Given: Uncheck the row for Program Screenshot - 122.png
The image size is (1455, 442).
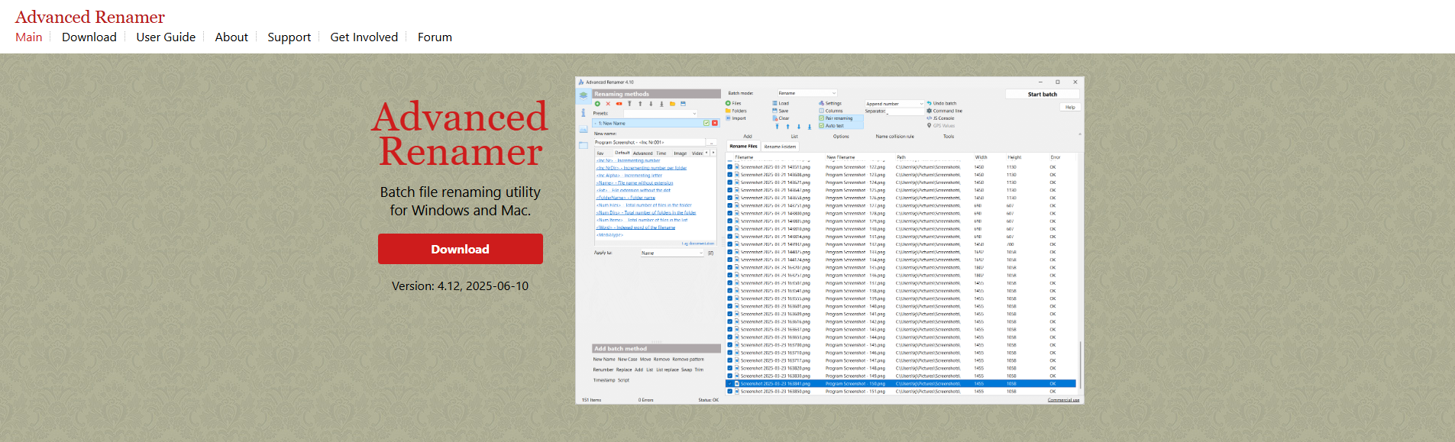Looking at the screenshot, I should [730, 167].
